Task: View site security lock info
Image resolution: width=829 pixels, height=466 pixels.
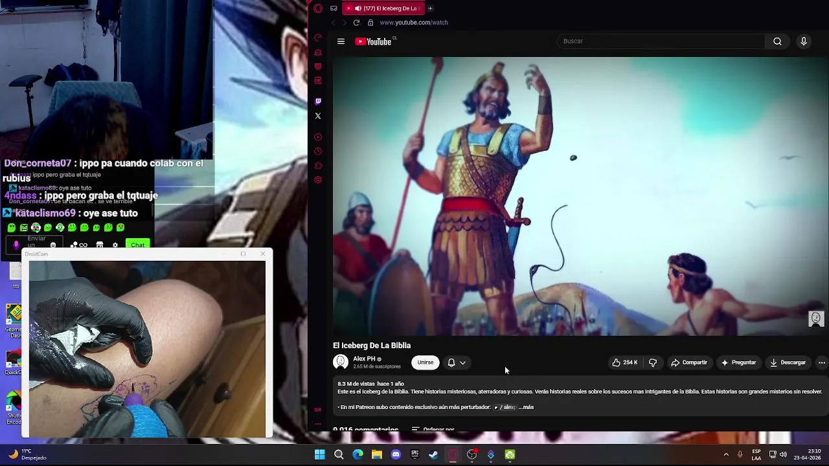Action: coord(370,23)
